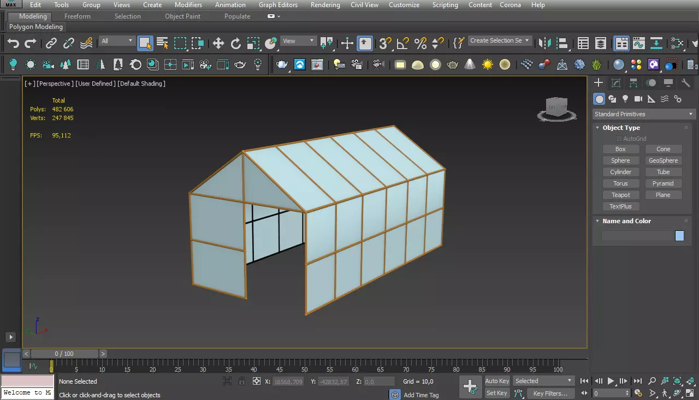The image size is (699, 400).
Task: Choose the Rectangular Selection Region tool
Action: (x=180, y=43)
